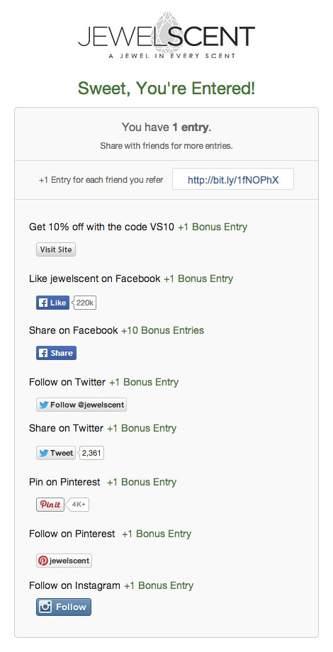Click the JewelScent logo
The image size is (333, 652).
point(166,35)
